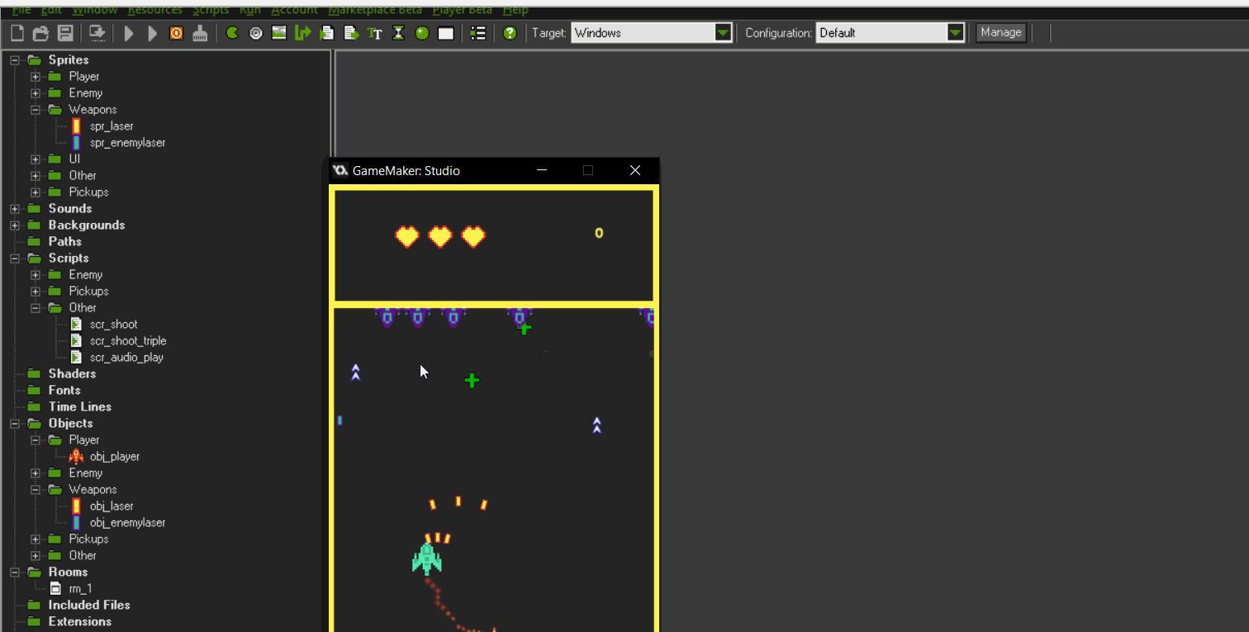Click the Create font icon
This screenshot has width=1249, height=632.
pos(375,33)
